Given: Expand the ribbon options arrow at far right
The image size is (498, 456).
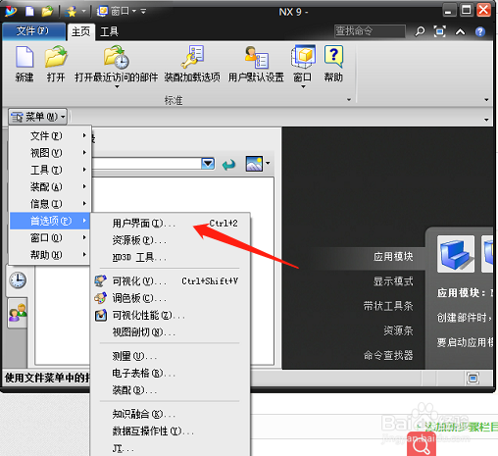Looking at the screenshot, I should pyautogui.click(x=486, y=100).
